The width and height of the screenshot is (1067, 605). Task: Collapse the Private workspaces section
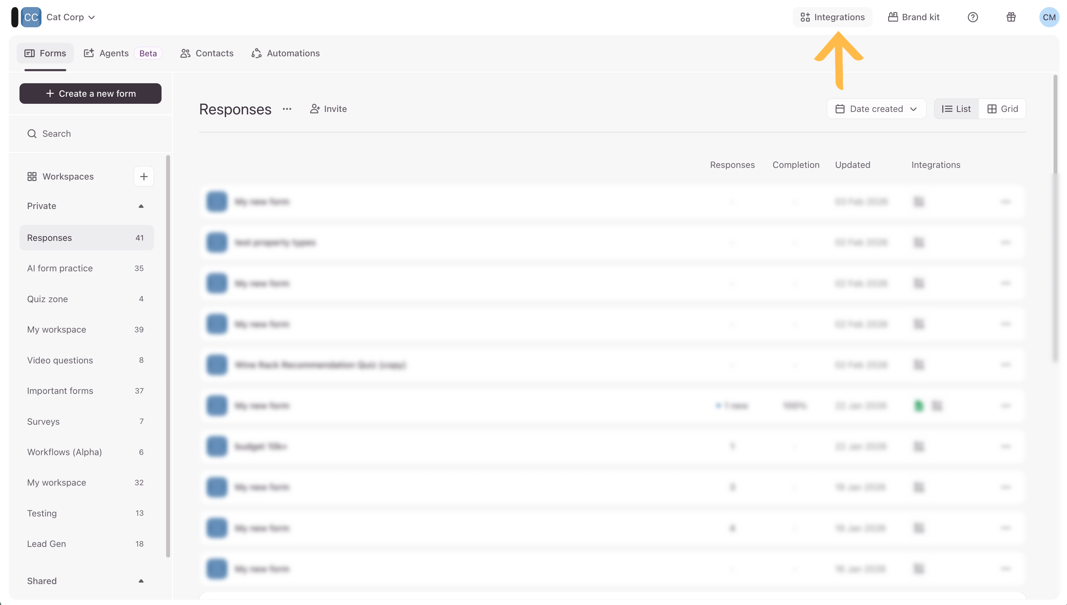point(141,206)
